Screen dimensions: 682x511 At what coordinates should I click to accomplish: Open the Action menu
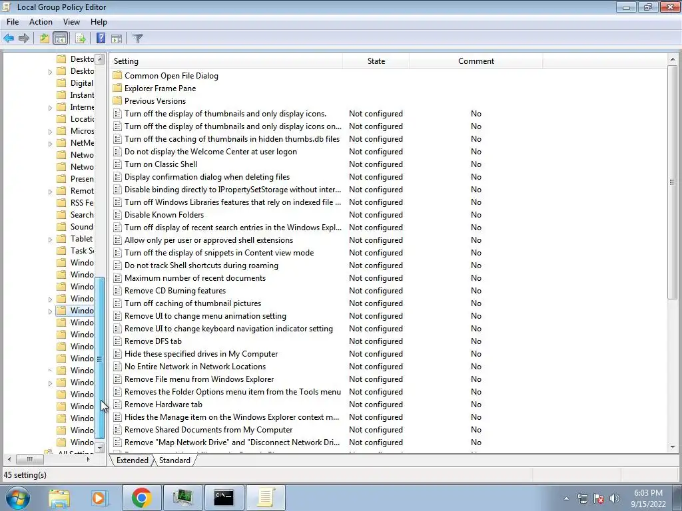tap(41, 22)
